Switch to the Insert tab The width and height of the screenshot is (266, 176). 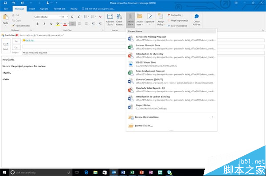click(x=32, y=9)
